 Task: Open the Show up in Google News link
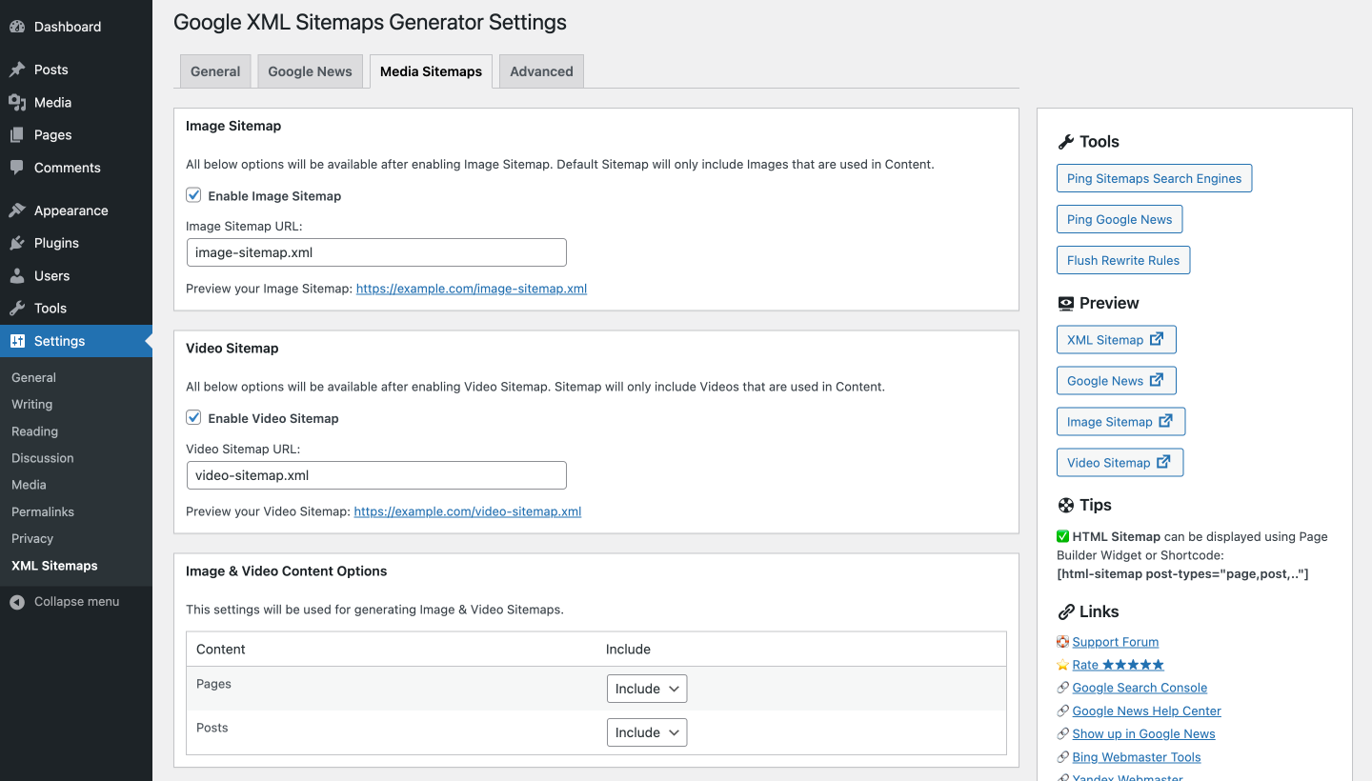coord(1143,733)
